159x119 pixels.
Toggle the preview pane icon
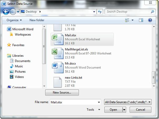click(x=141, y=20)
